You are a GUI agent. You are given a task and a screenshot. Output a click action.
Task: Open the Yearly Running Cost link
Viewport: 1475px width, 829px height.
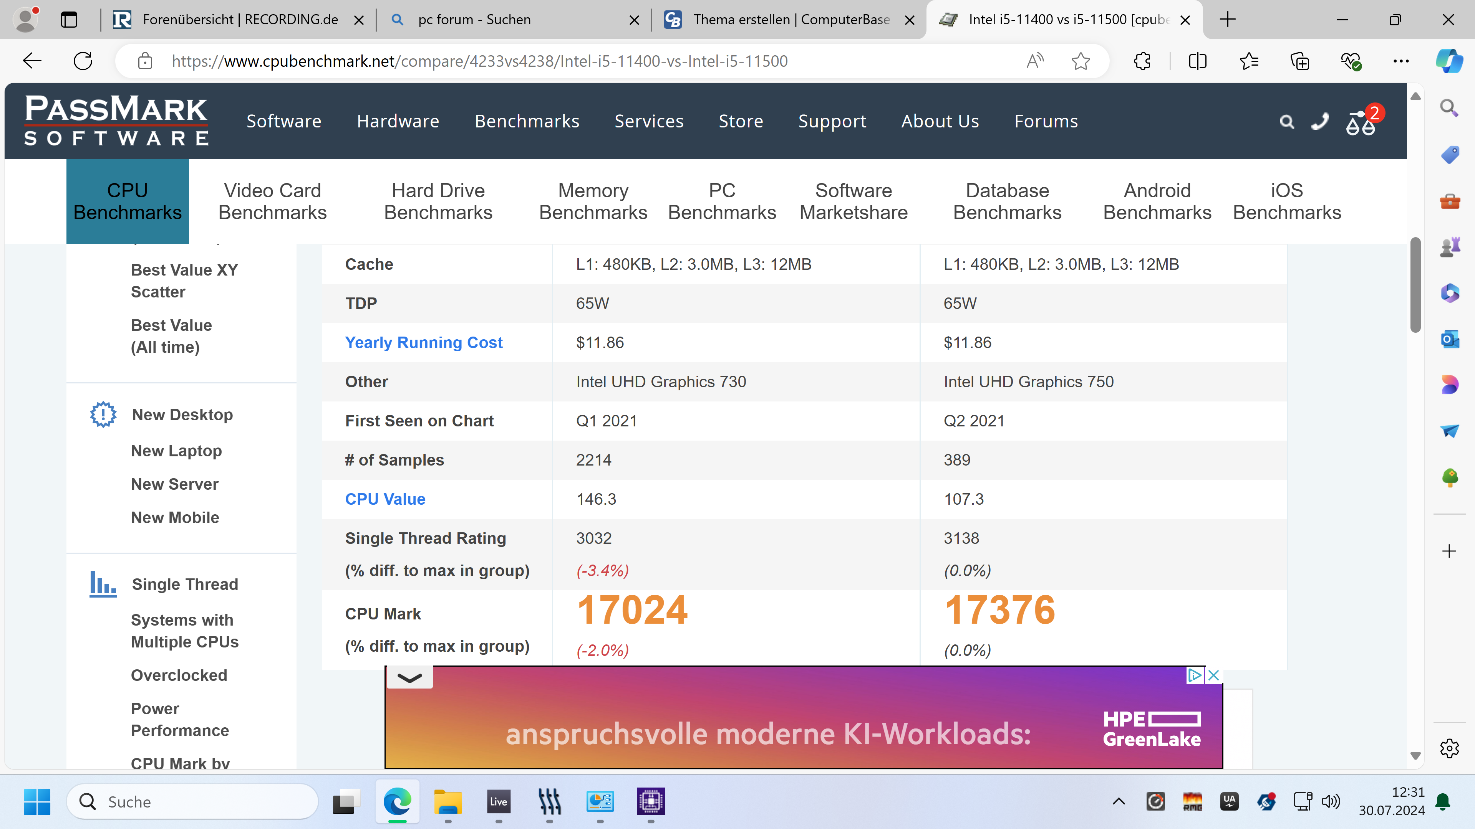tap(424, 342)
